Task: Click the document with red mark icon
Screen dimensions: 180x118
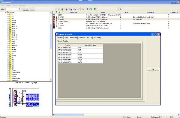Action: [74, 9]
